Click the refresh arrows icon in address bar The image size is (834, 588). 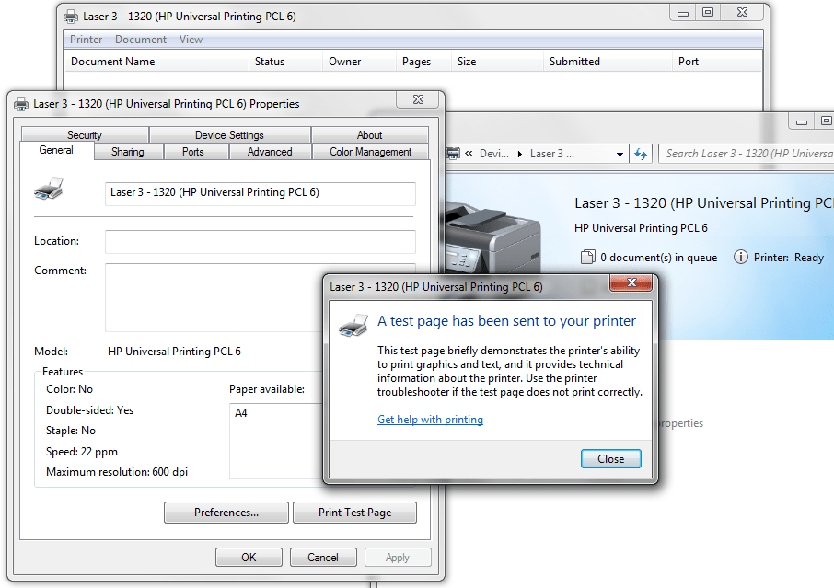click(641, 155)
